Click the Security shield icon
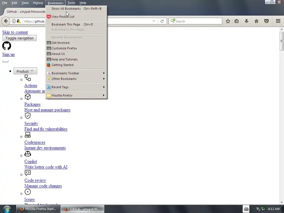 pyautogui.click(x=28, y=116)
